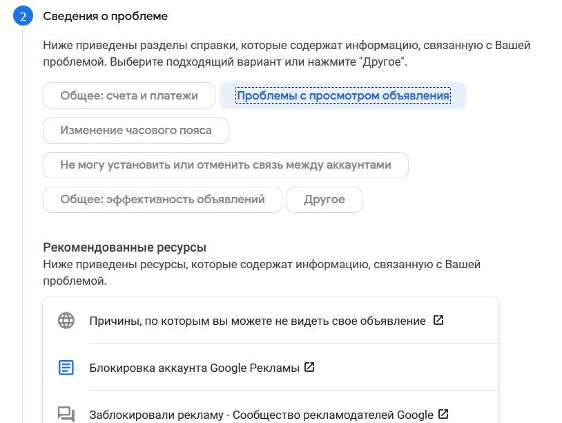Viewport: 562px width, 423px height.
Task: Click the blue step 2 circle
Action: tap(23, 16)
